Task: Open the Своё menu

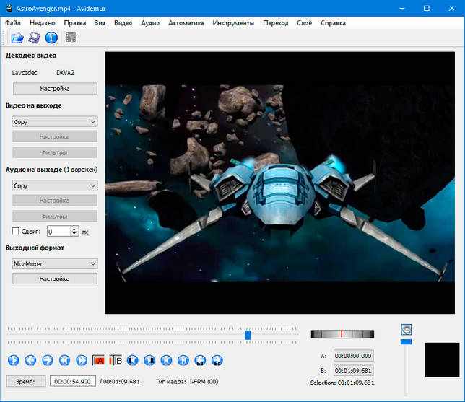Action: click(x=304, y=23)
